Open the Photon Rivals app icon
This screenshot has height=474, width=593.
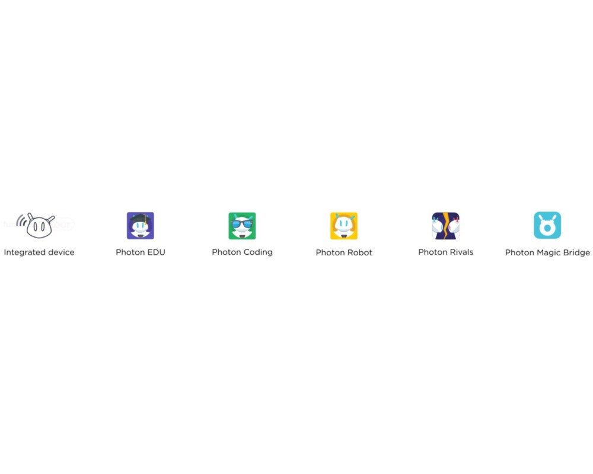(446, 226)
